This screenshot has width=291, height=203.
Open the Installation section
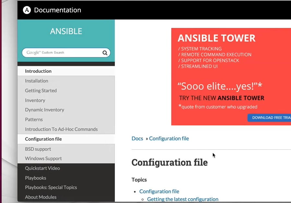point(36,81)
